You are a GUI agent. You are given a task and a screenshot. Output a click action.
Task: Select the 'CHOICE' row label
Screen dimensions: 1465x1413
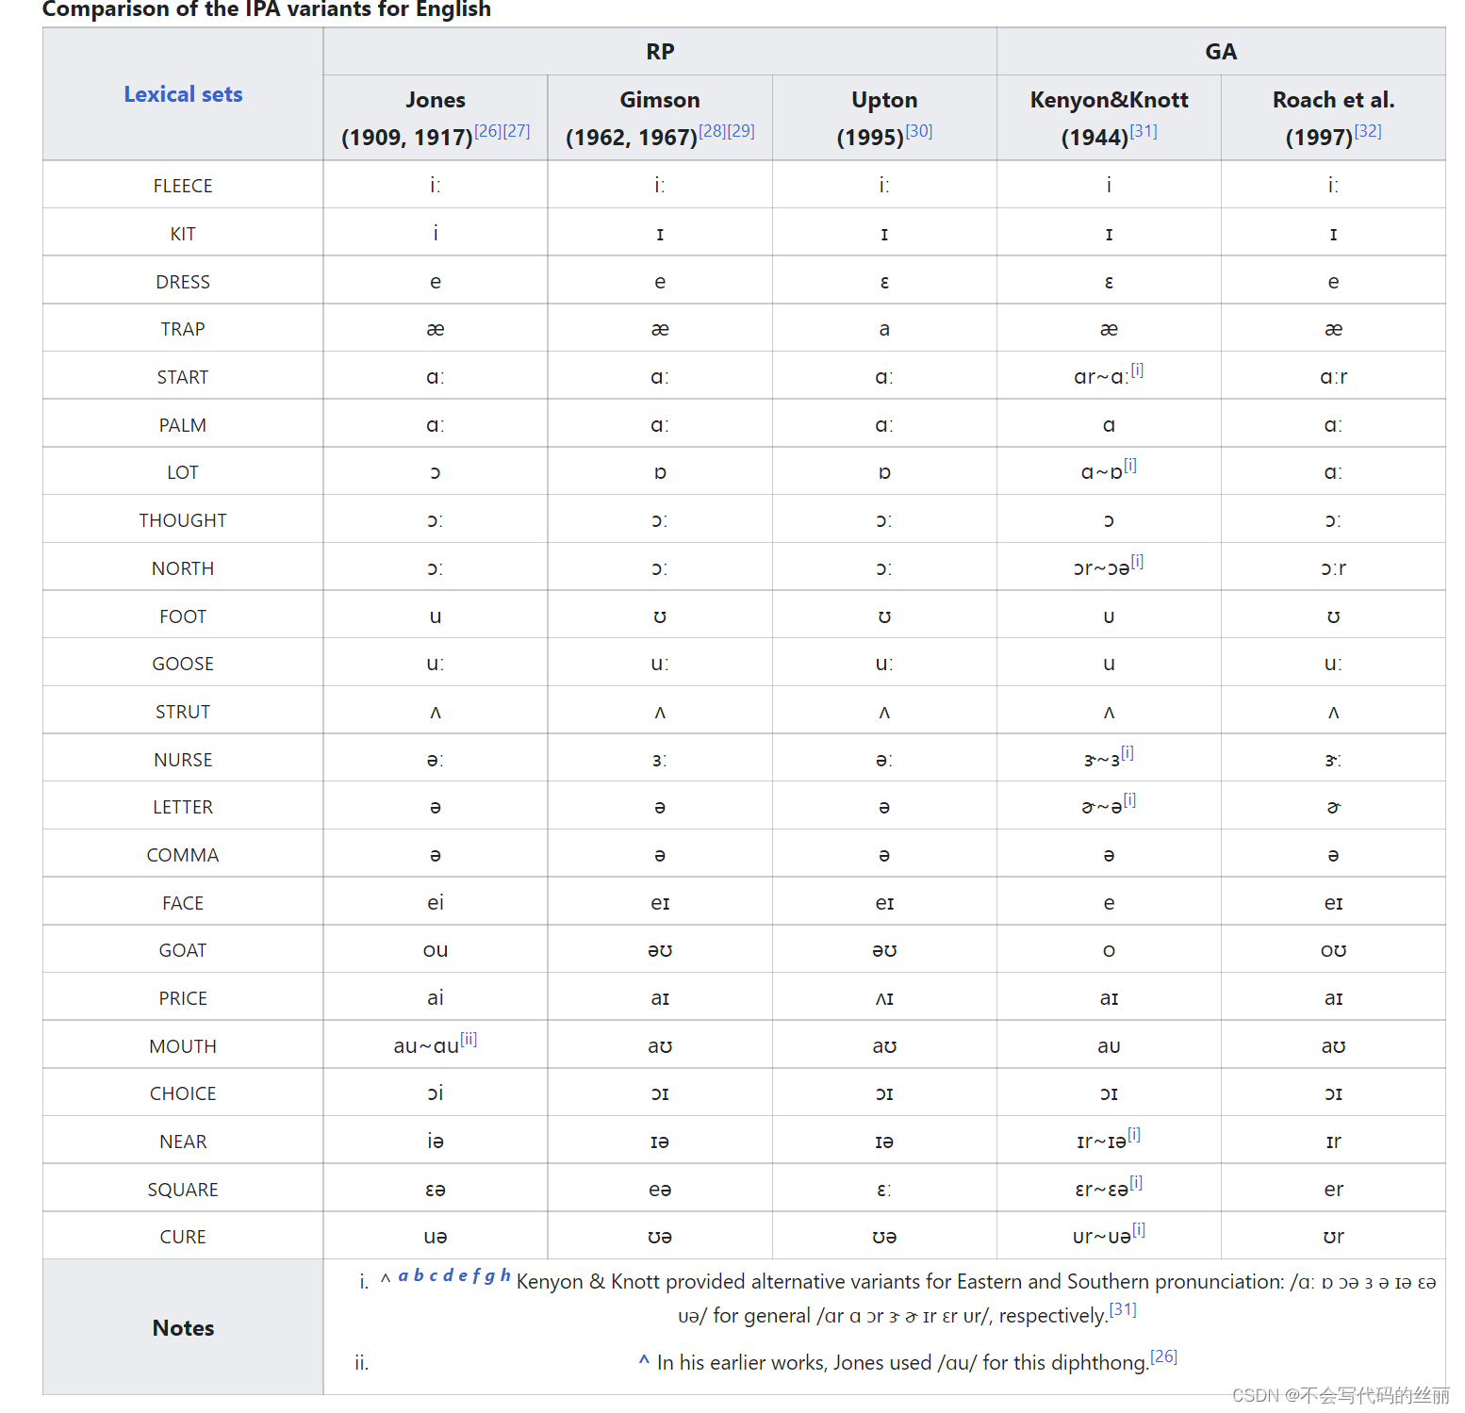(183, 1093)
